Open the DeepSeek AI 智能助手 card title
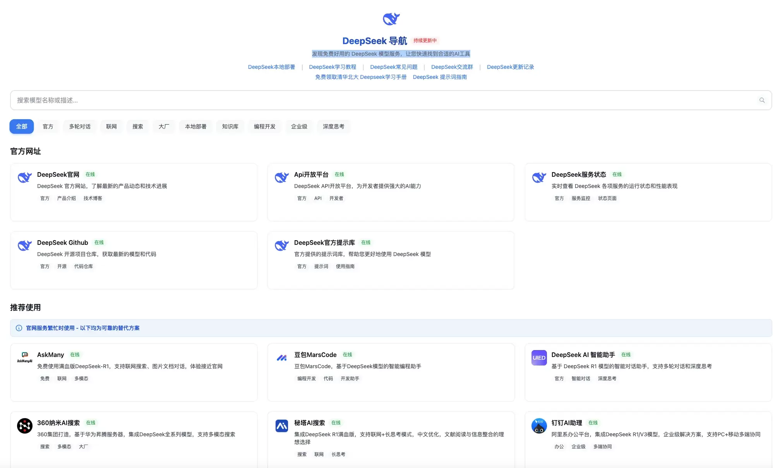The width and height of the screenshot is (773, 468). (583, 355)
